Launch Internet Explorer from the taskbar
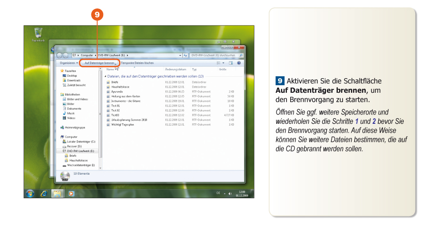The height and width of the screenshot is (226, 424). click(x=44, y=193)
